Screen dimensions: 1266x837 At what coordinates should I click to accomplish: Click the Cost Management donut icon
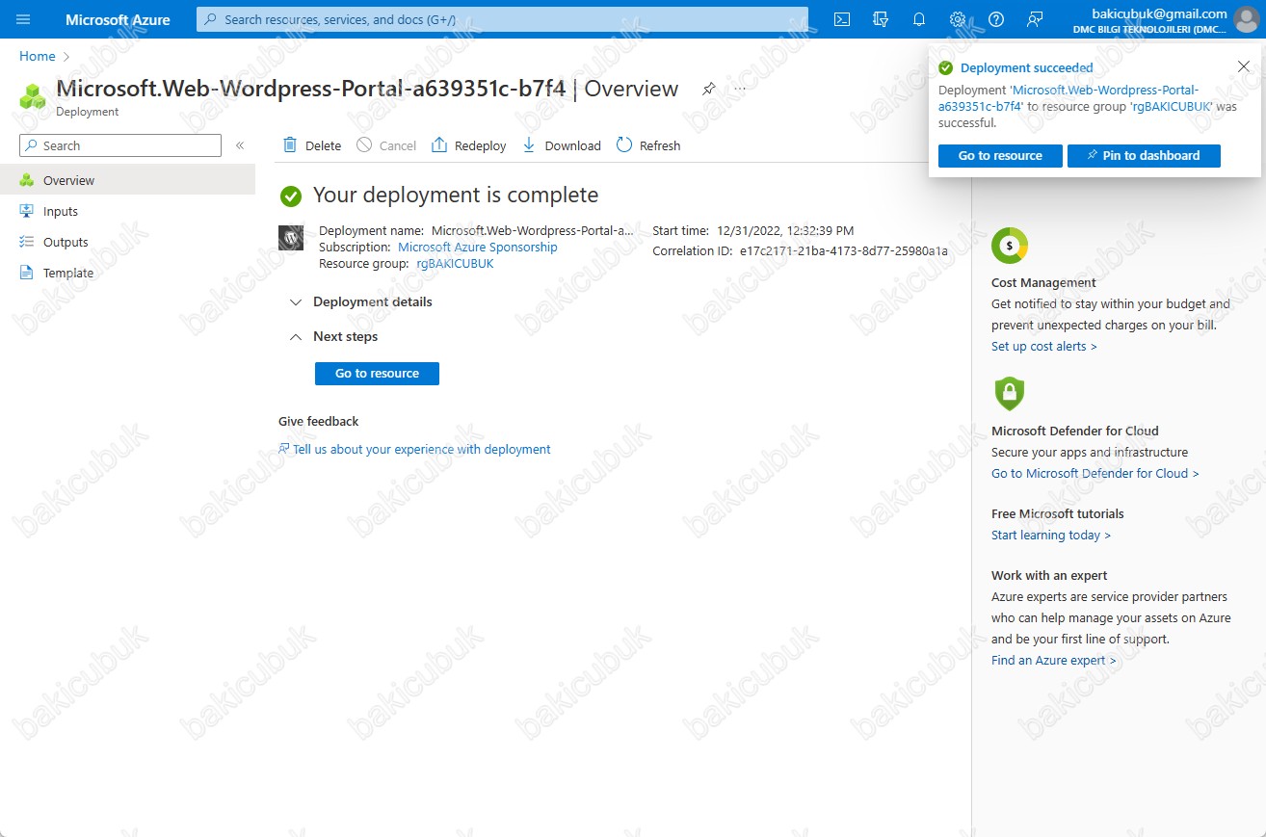[x=1010, y=246]
